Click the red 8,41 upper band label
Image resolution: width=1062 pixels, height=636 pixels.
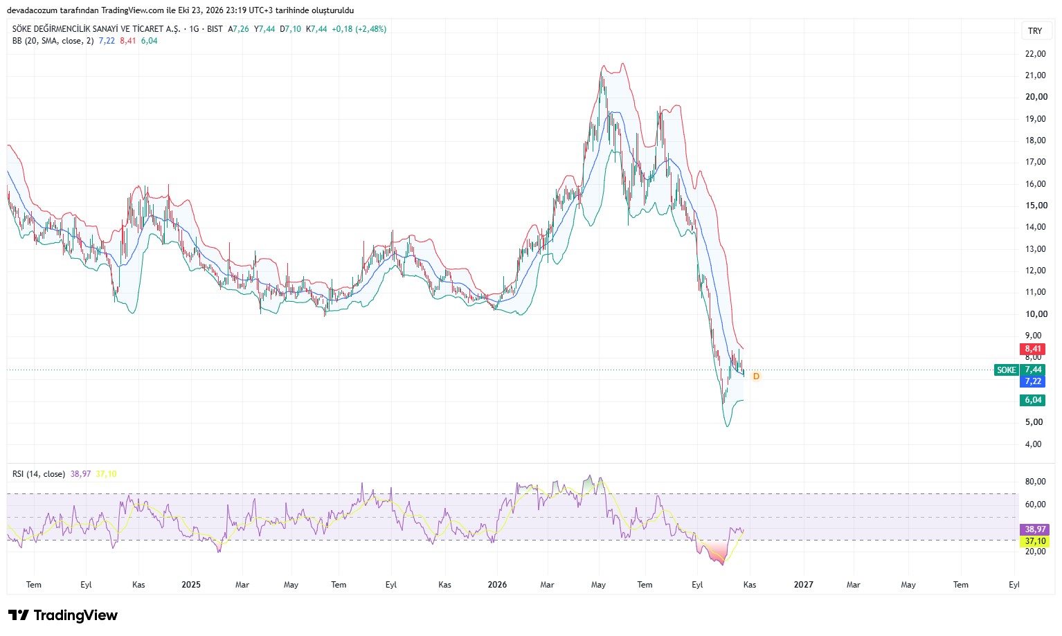point(1033,349)
